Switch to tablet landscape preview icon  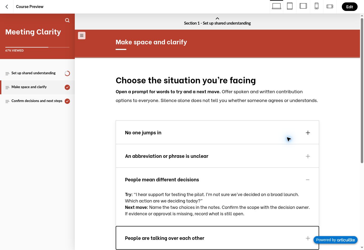303,6
